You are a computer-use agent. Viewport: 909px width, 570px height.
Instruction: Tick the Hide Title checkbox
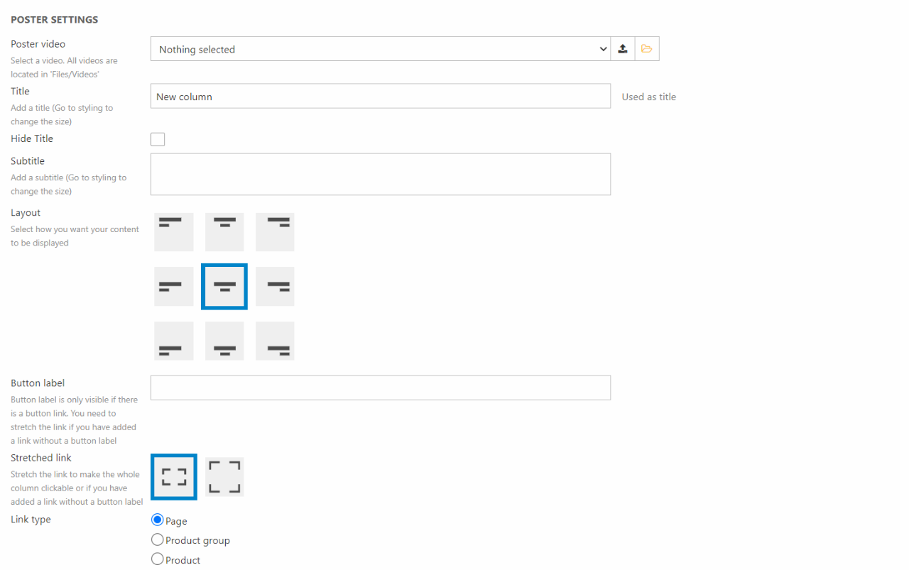click(158, 139)
